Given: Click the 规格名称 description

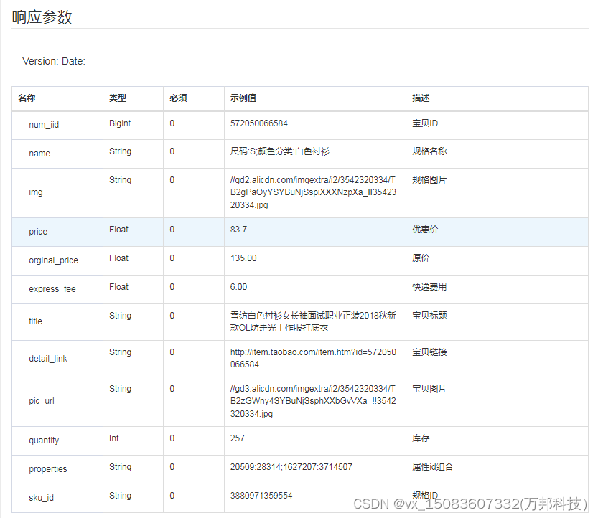Looking at the screenshot, I should click(x=429, y=151).
